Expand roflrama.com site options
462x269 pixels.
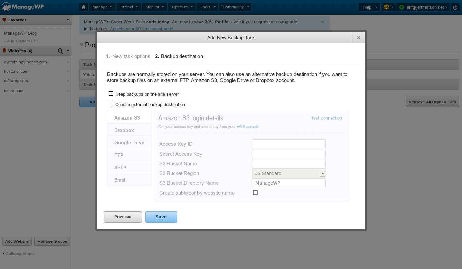click(68, 81)
